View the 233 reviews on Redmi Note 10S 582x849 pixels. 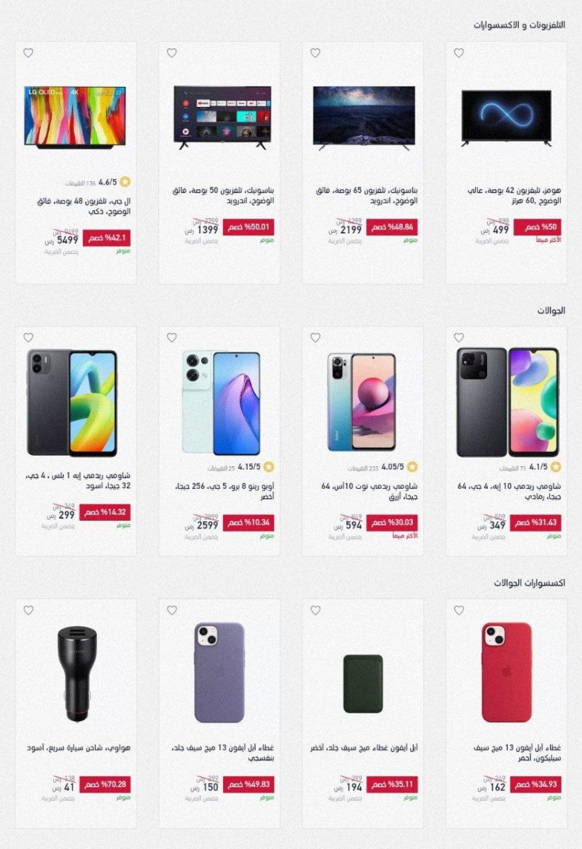[x=363, y=468]
